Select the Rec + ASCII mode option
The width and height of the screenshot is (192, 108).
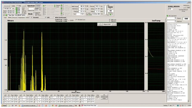tap(34, 15)
